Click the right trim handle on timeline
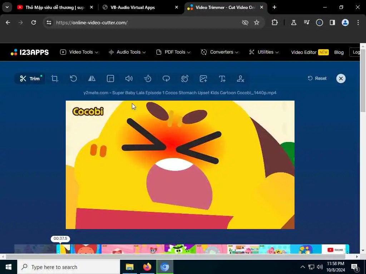 coord(347,249)
